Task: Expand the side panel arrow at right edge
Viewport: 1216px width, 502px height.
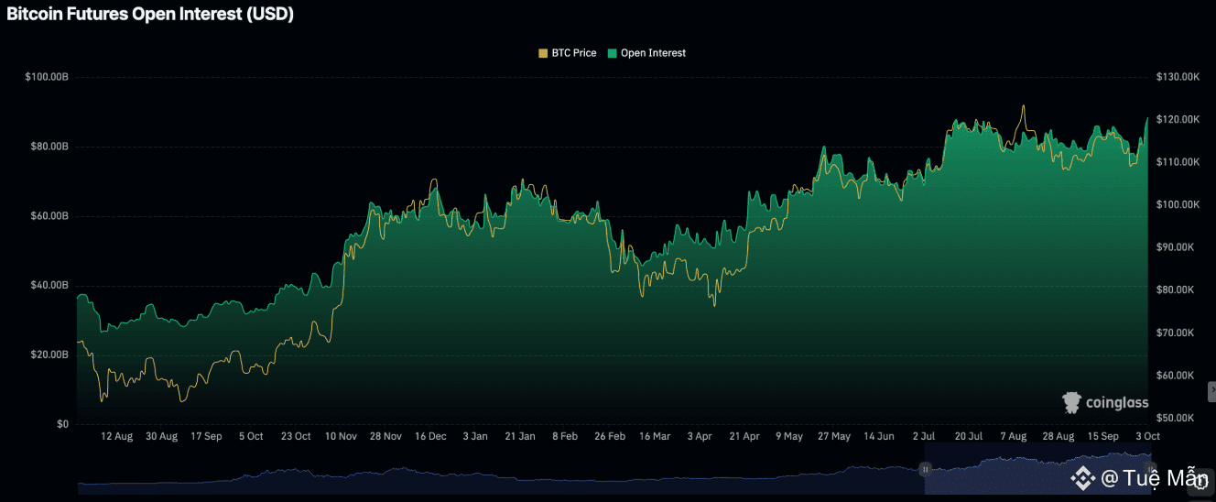Action: tap(1211, 391)
